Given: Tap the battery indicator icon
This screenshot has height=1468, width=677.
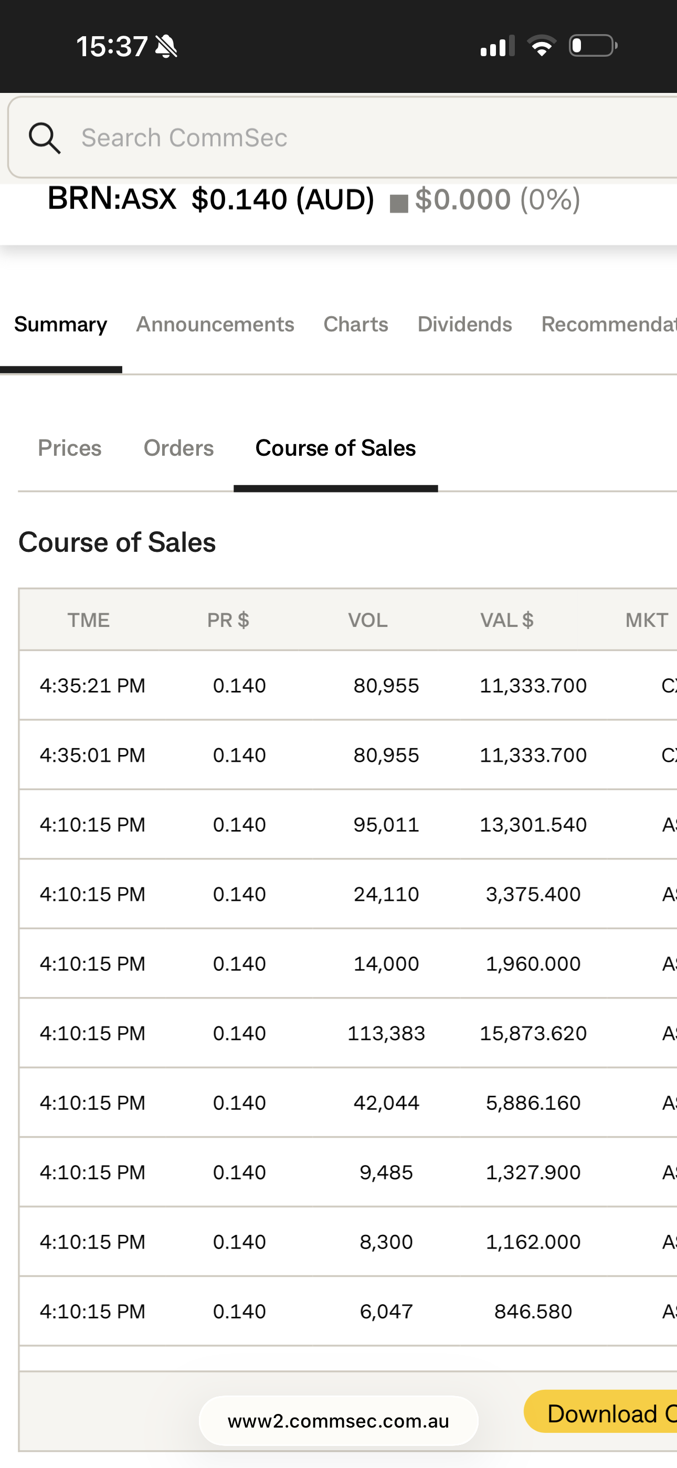Looking at the screenshot, I should tap(593, 46).
